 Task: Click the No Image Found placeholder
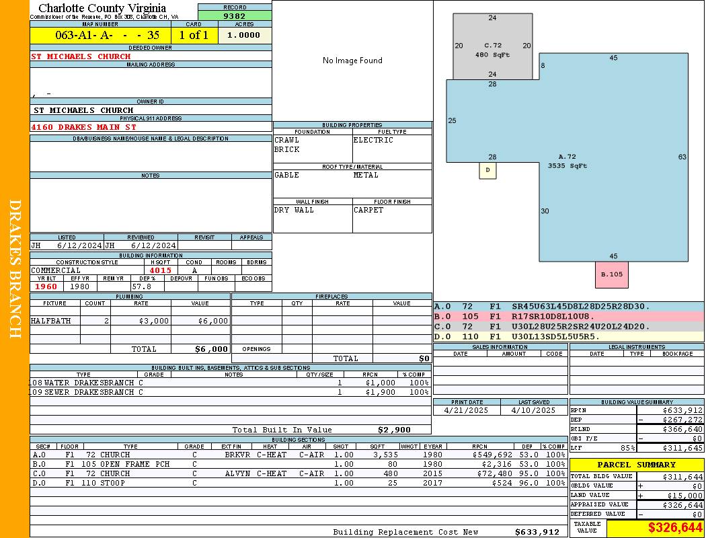click(352, 61)
